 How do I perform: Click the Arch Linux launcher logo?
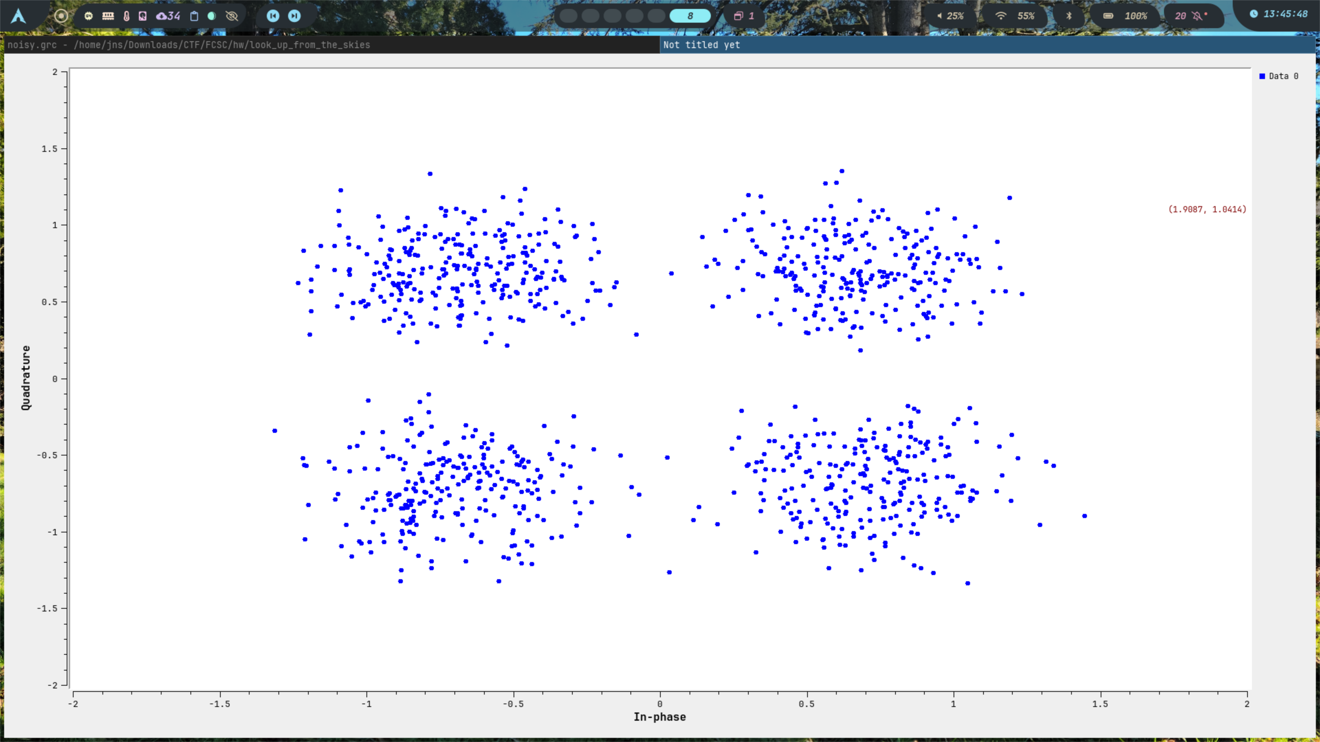pyautogui.click(x=19, y=15)
